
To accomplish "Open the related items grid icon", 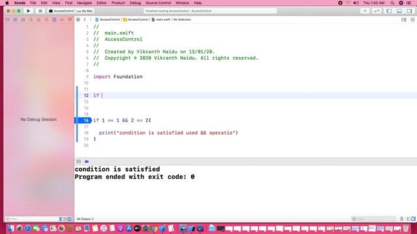I will point(78,19).
